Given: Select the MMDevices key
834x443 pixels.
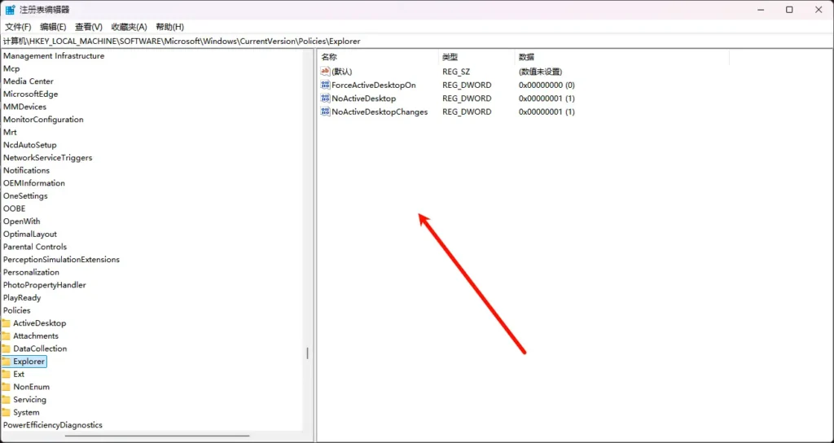Looking at the screenshot, I should tap(24, 107).
